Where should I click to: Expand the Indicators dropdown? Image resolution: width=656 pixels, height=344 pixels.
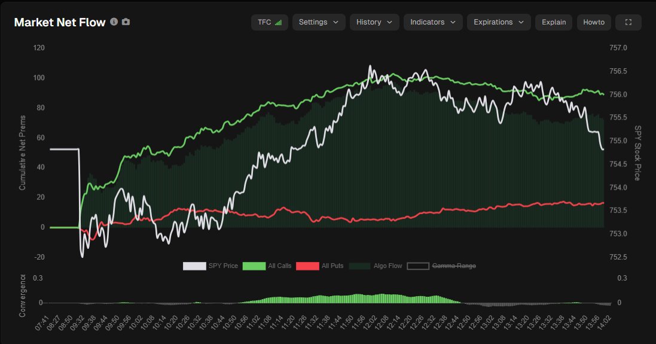tap(433, 22)
